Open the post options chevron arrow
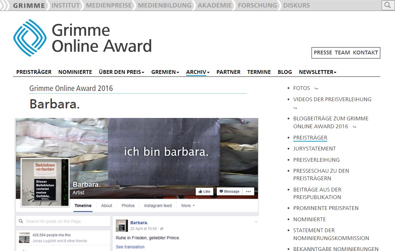Viewport: 395px width, 251px height. [256, 222]
